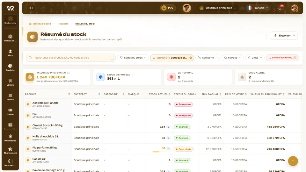Open the Marque filter

coord(233,58)
